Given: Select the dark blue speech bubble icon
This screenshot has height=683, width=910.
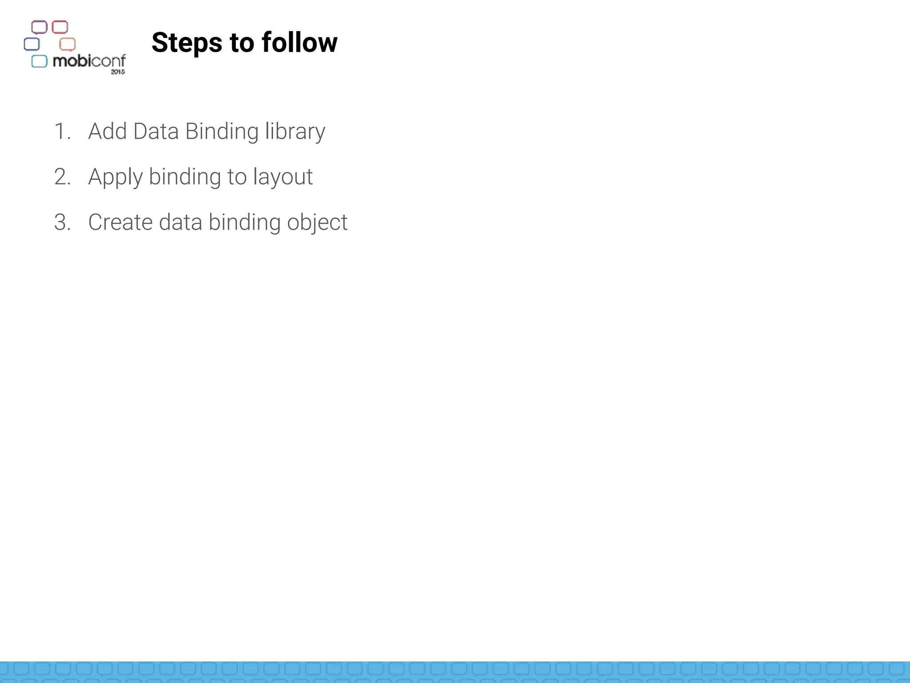Looking at the screenshot, I should coord(32,44).
